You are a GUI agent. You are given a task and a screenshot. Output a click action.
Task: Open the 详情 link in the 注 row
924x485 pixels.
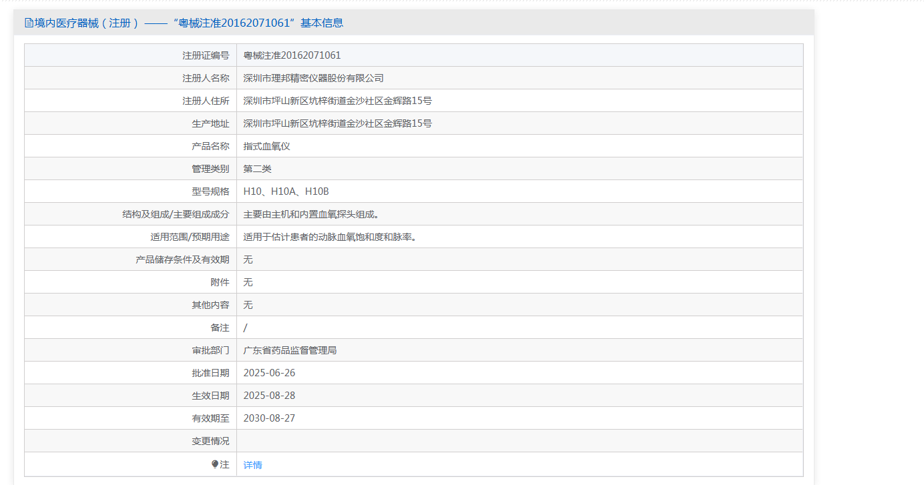(252, 465)
